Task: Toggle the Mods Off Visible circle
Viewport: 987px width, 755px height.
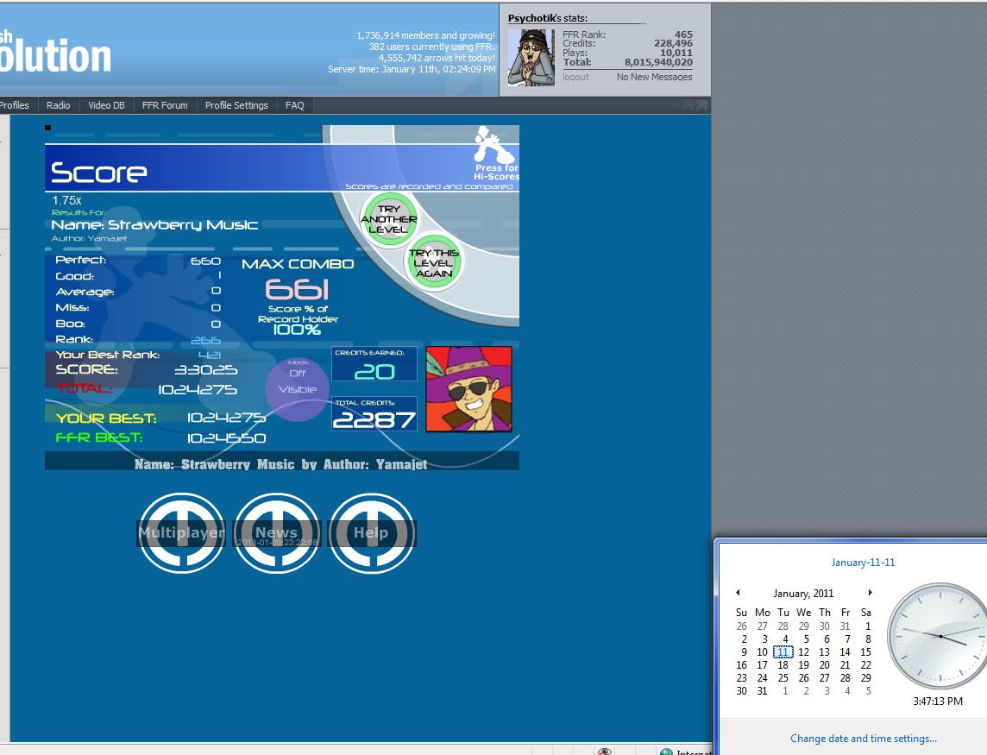Action: click(297, 389)
